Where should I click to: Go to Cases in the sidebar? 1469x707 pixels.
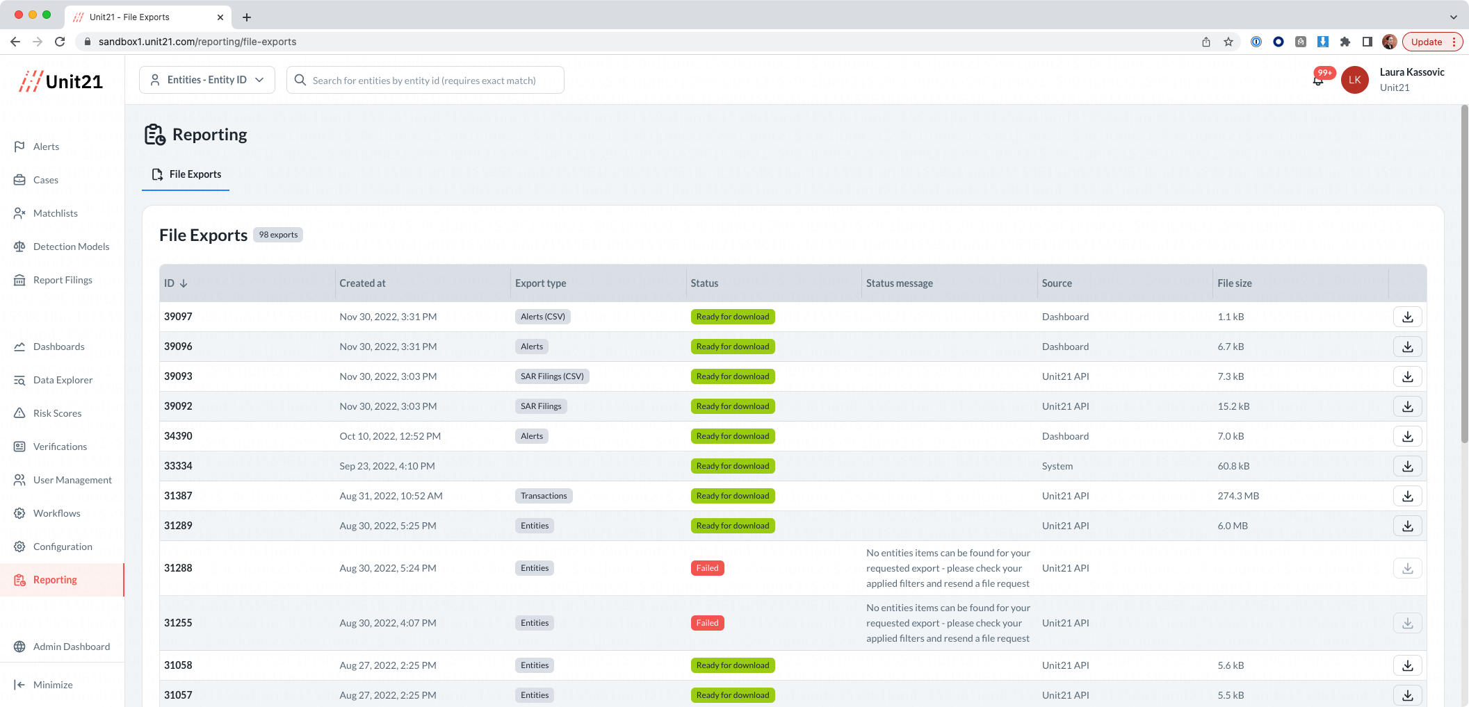(x=46, y=180)
